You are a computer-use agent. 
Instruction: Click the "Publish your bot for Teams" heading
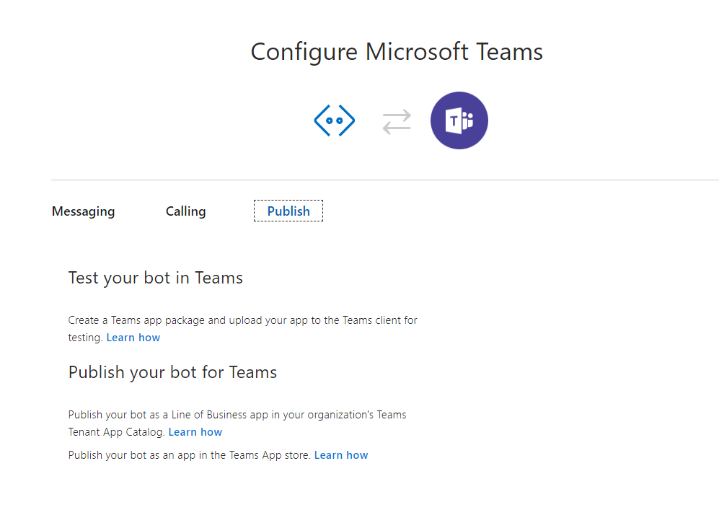tap(172, 372)
